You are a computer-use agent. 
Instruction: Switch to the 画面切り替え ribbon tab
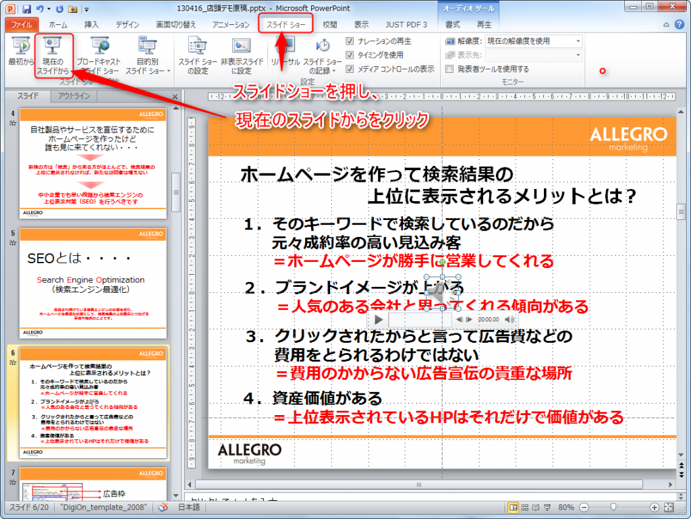(x=176, y=25)
